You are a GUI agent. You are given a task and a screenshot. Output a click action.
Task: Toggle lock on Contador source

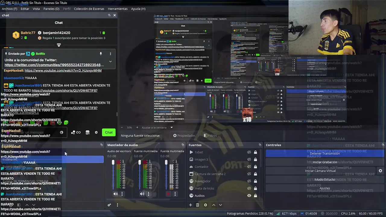tap(255, 167)
